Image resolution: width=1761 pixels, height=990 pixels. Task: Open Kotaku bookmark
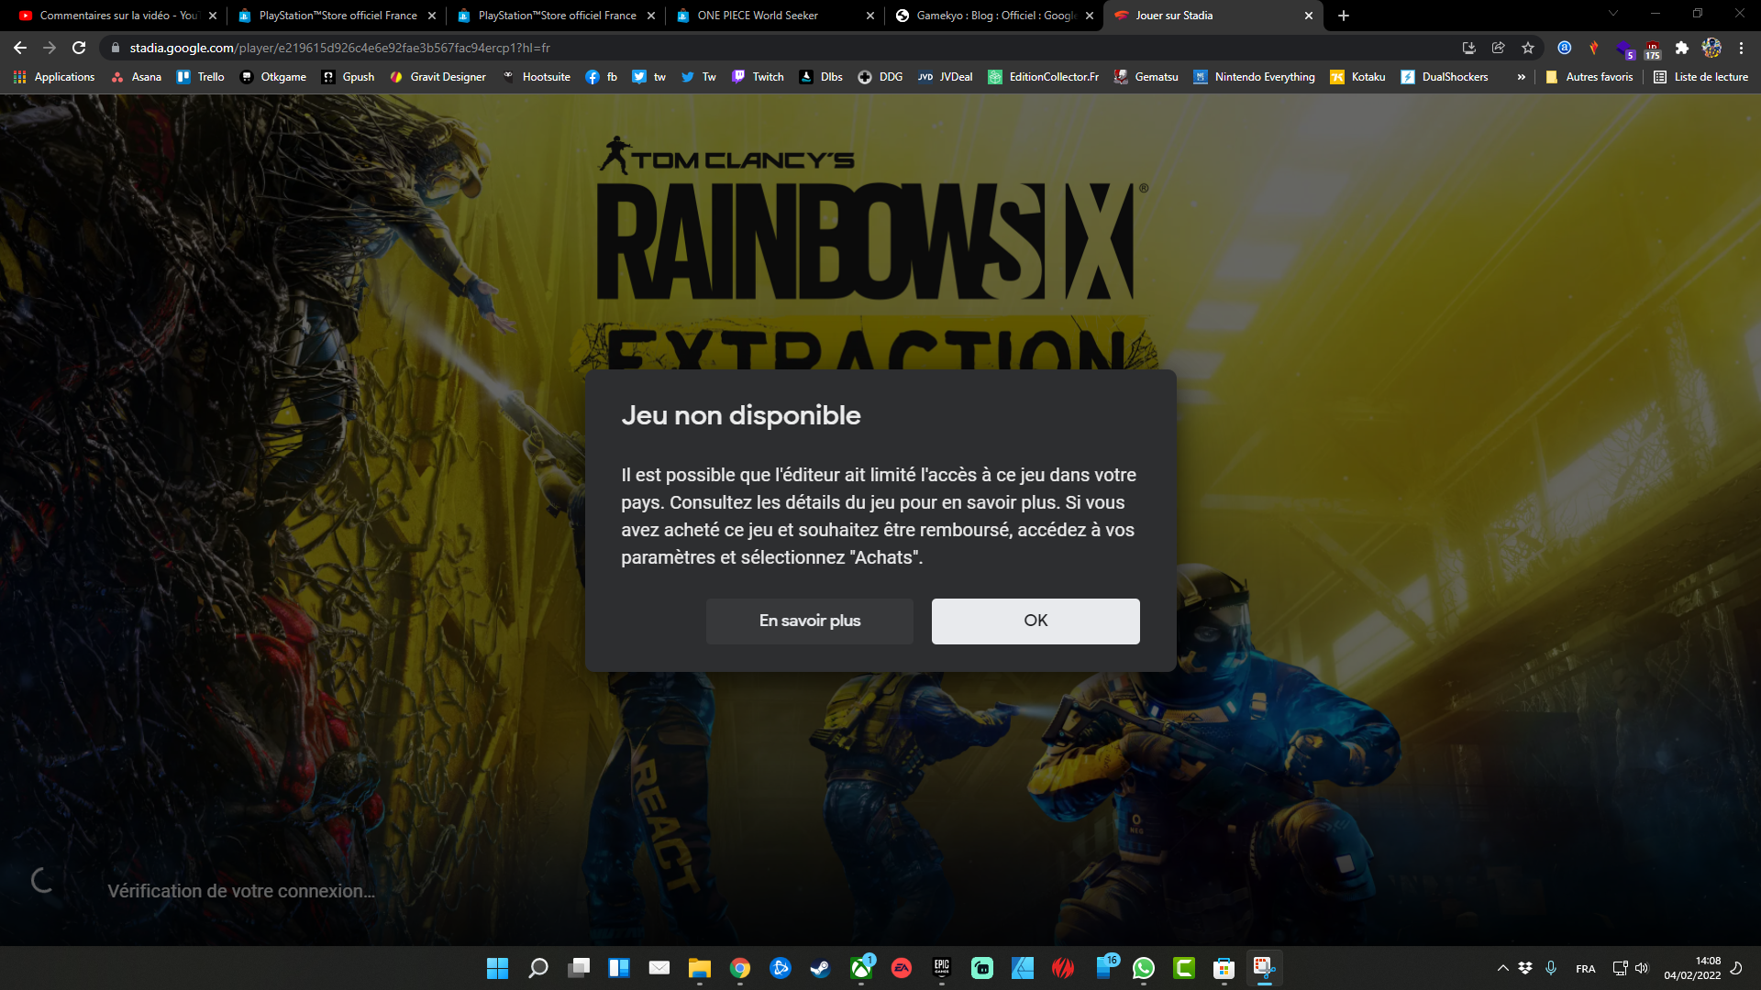(x=1358, y=77)
